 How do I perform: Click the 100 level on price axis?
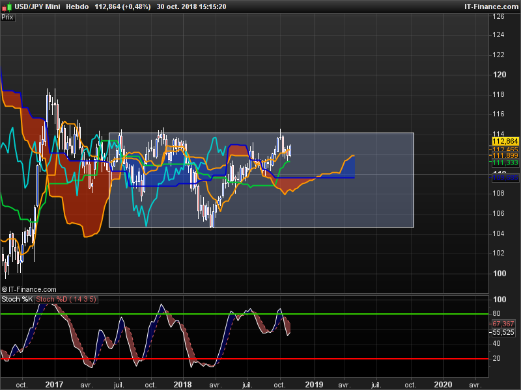500,274
